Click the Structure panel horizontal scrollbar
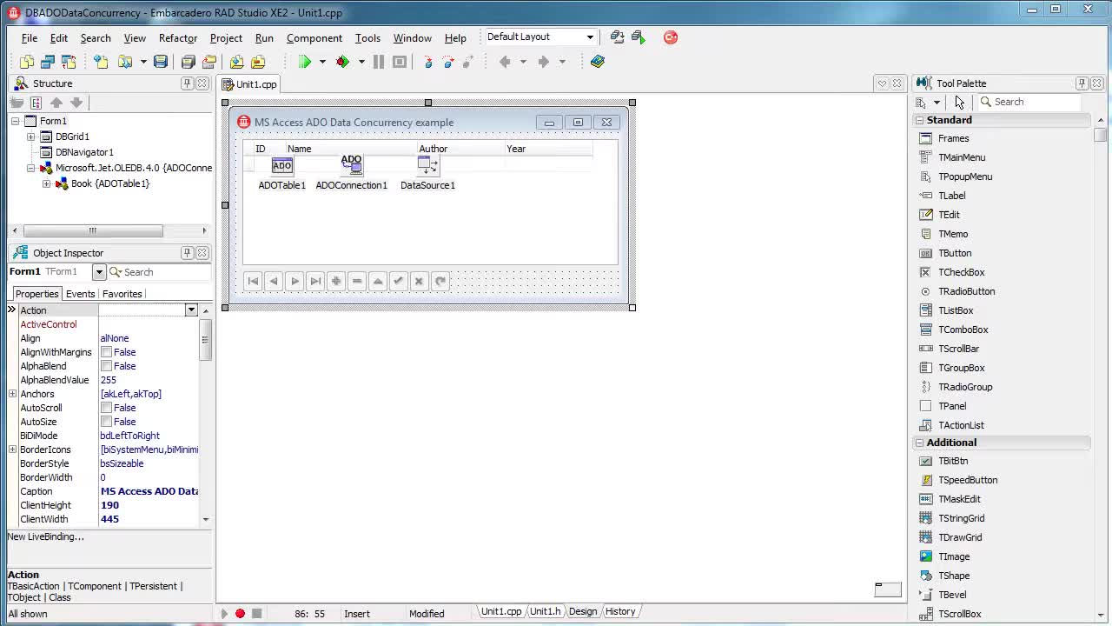 (x=92, y=230)
